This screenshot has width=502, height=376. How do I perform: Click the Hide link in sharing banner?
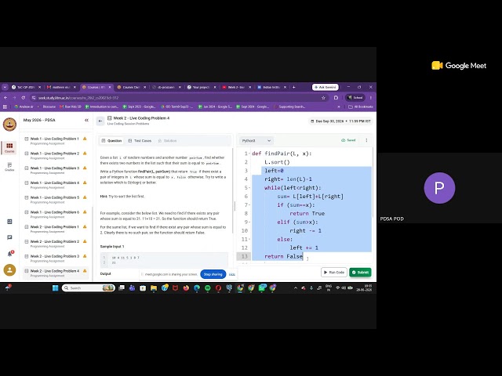pyautogui.click(x=232, y=274)
